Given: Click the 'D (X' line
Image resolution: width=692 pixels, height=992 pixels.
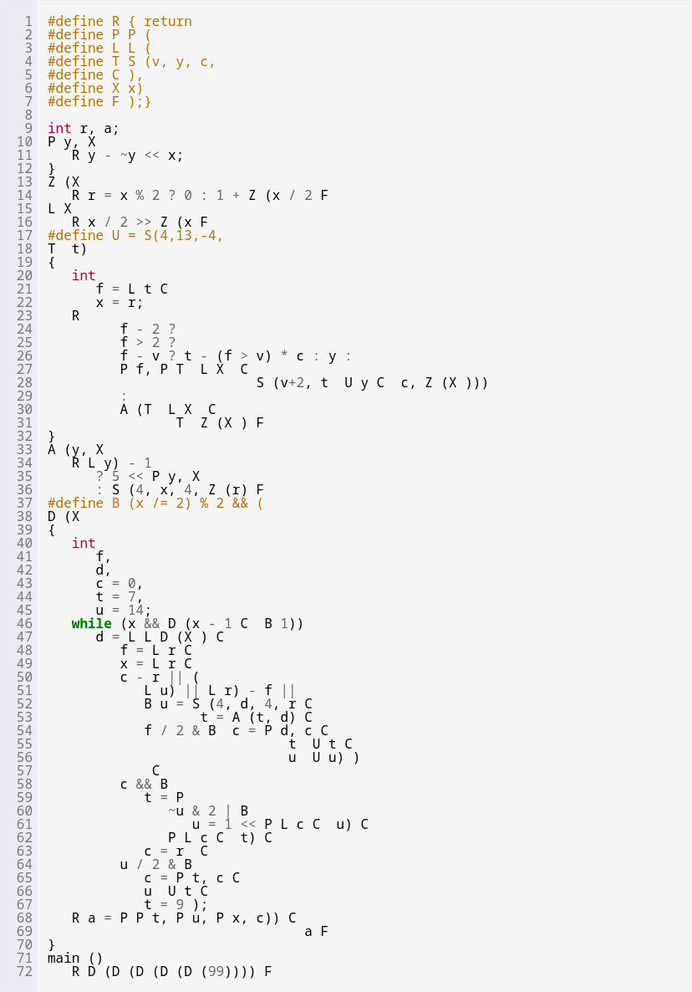Looking at the screenshot, I should click(x=64, y=516).
